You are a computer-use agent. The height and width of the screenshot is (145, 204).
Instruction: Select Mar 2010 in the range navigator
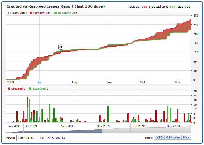coord(173,126)
